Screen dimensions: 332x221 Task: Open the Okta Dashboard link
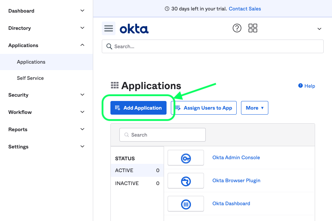231,203
